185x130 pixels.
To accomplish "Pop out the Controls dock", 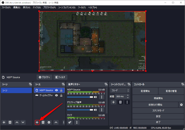I will 183,84.
